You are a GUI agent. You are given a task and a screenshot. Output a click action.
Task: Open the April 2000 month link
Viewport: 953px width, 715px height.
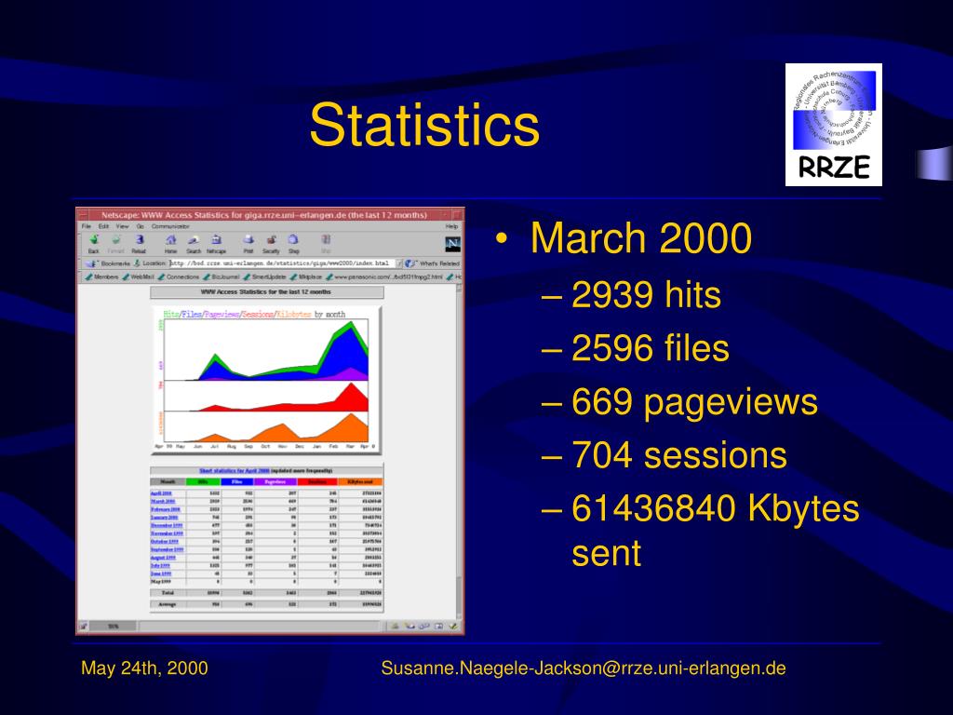pos(161,493)
